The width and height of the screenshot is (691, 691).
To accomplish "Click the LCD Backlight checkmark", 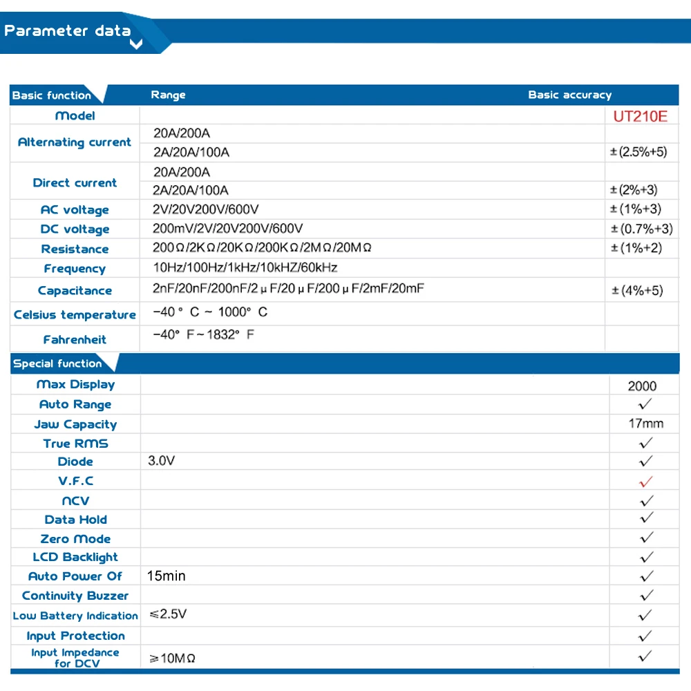I will coord(647,557).
